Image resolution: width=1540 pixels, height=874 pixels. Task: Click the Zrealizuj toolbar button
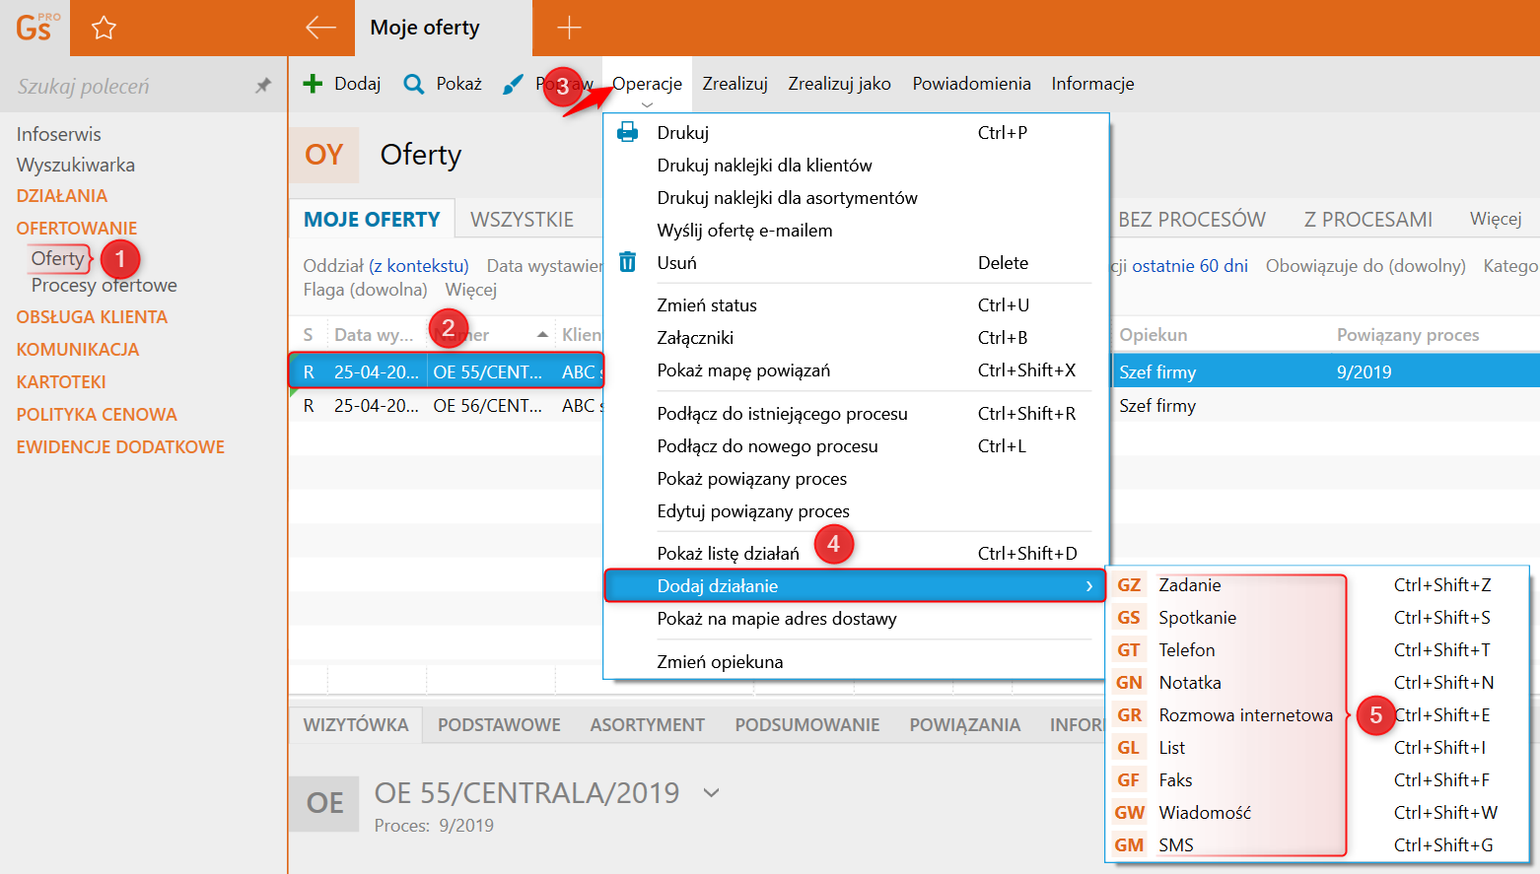tap(735, 84)
